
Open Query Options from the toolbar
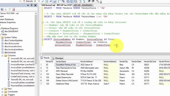50,1
